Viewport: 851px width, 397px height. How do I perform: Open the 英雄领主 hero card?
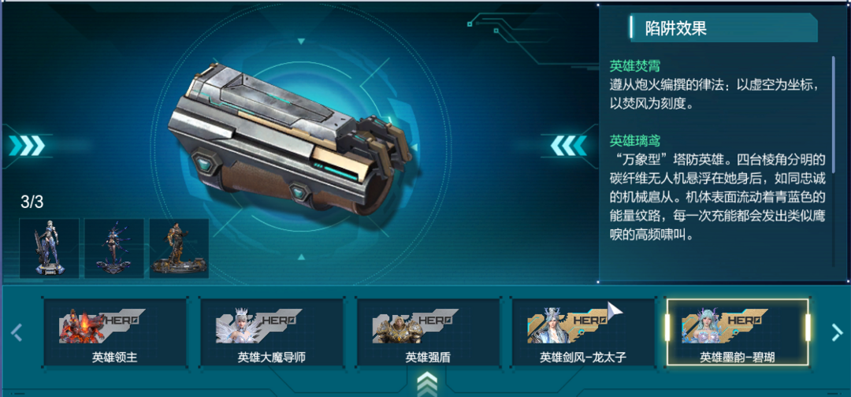114,332
